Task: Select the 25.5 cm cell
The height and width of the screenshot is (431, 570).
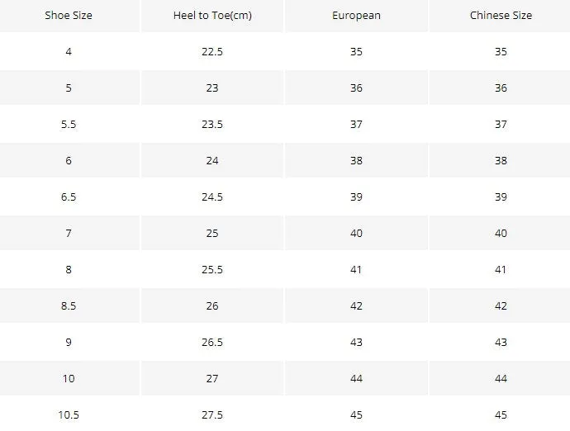Action: coord(212,269)
